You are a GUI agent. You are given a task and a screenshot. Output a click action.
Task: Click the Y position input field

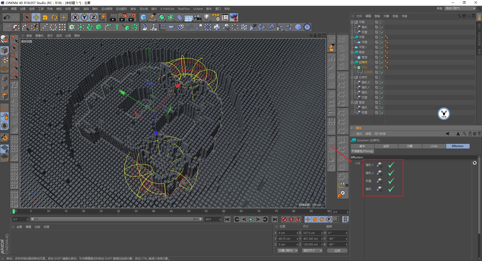[287, 239]
